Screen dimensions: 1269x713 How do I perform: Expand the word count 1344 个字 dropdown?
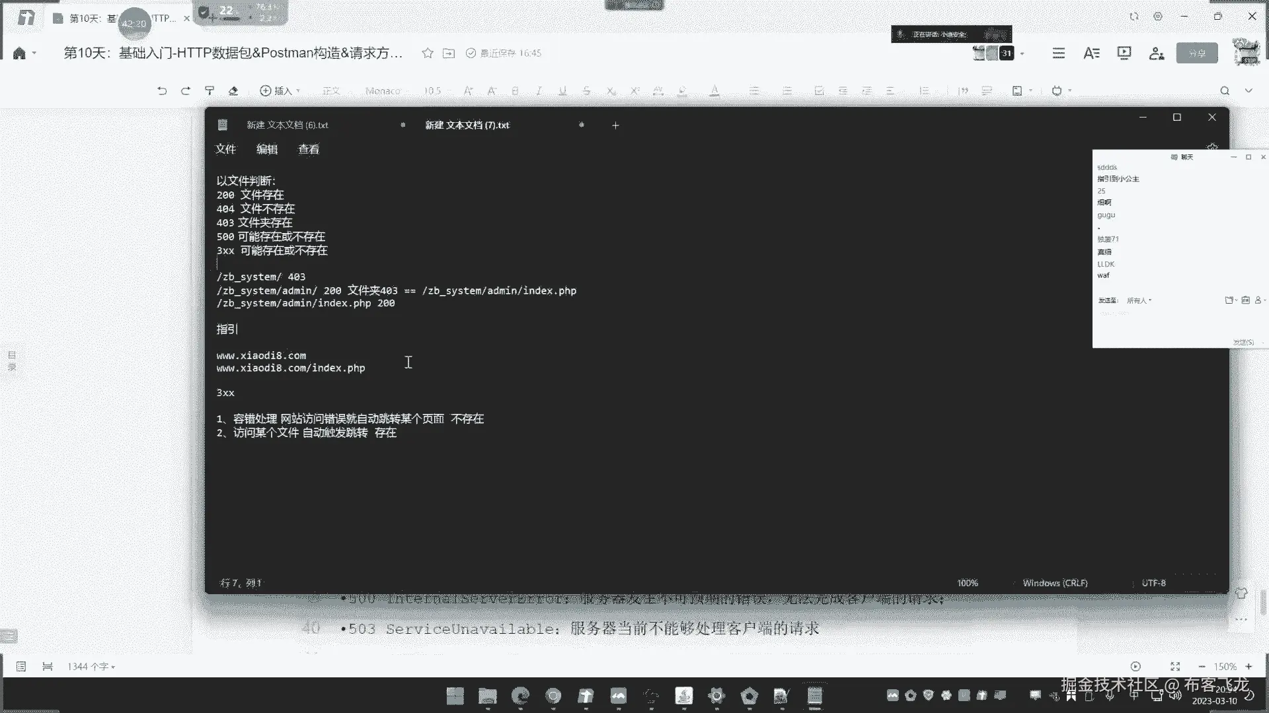91,667
